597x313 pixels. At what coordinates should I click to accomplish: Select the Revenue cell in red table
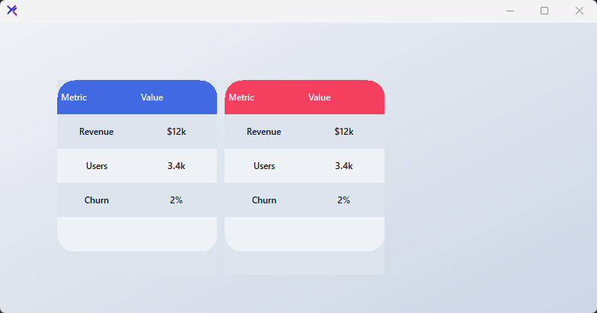(263, 132)
